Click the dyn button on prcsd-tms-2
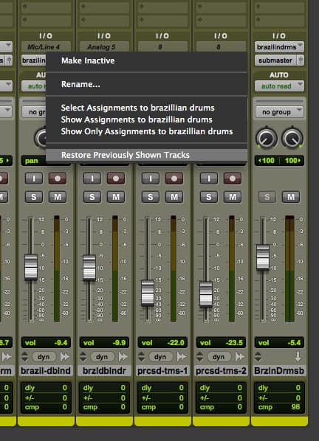This screenshot has width=319, height=441. [x=219, y=357]
